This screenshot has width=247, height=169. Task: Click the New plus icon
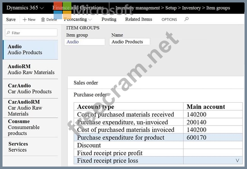25,19
